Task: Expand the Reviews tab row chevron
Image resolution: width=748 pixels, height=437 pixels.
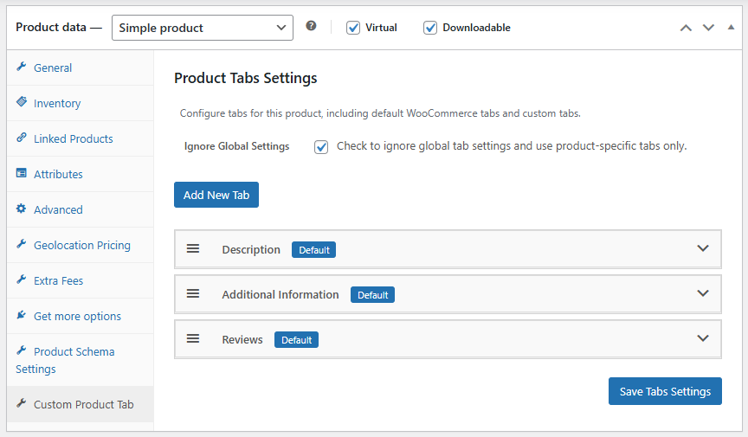Action: (703, 337)
